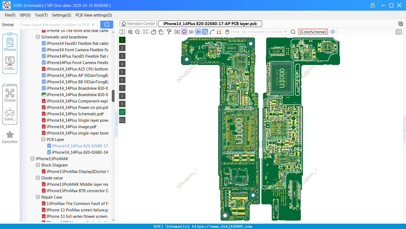Toggle the red dome highlight tool
Image resolution: width=406 pixels, height=229 pixels.
[184, 32]
